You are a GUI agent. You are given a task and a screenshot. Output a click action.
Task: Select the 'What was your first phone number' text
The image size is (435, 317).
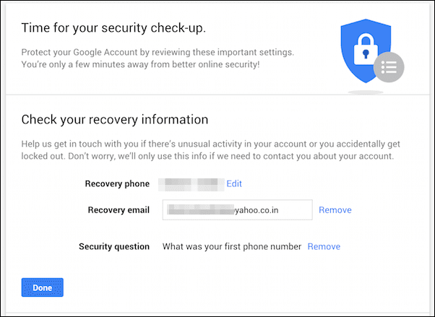tap(232, 246)
